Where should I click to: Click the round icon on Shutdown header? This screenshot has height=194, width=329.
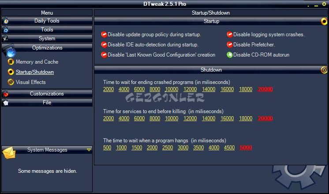point(324,70)
